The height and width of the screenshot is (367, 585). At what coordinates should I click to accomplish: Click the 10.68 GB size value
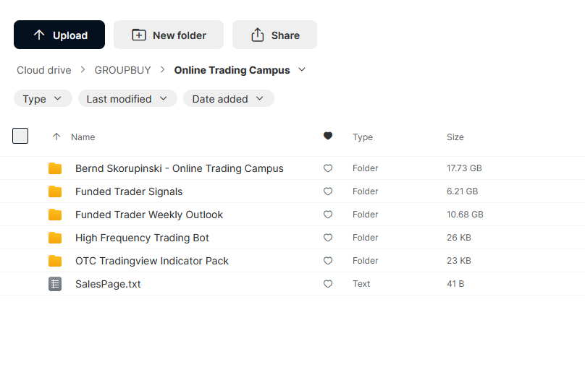(x=465, y=215)
